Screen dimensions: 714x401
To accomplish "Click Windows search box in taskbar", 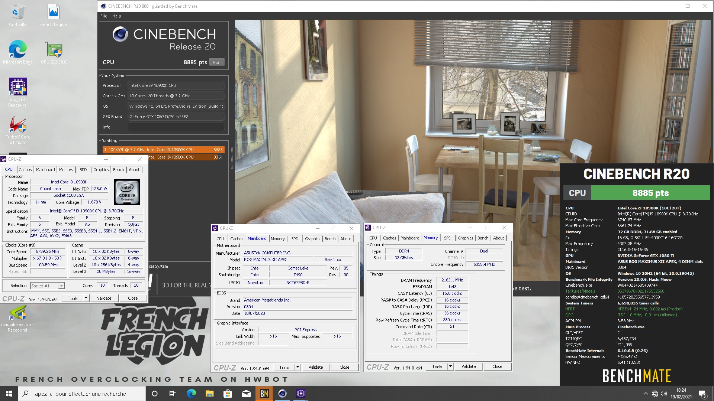I will [x=82, y=394].
